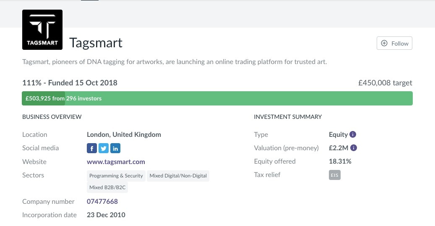Select the Programming & Security sector tag
Image resolution: width=435 pixels, height=226 pixels.
pyautogui.click(x=116, y=176)
